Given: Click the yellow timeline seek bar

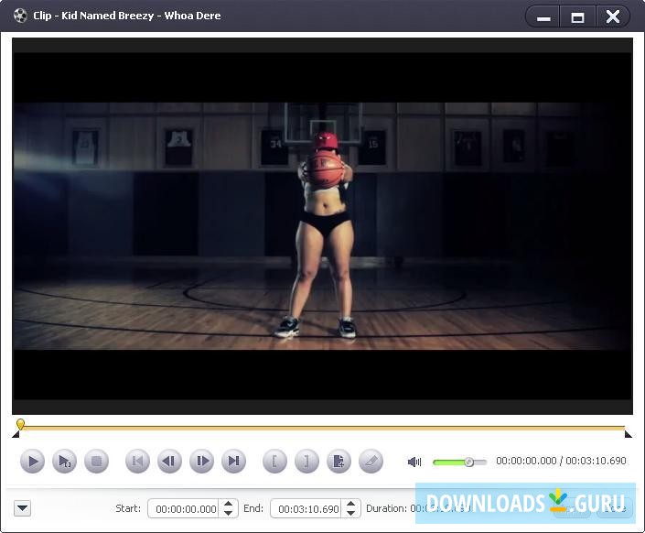Looking at the screenshot, I should click(x=323, y=429).
